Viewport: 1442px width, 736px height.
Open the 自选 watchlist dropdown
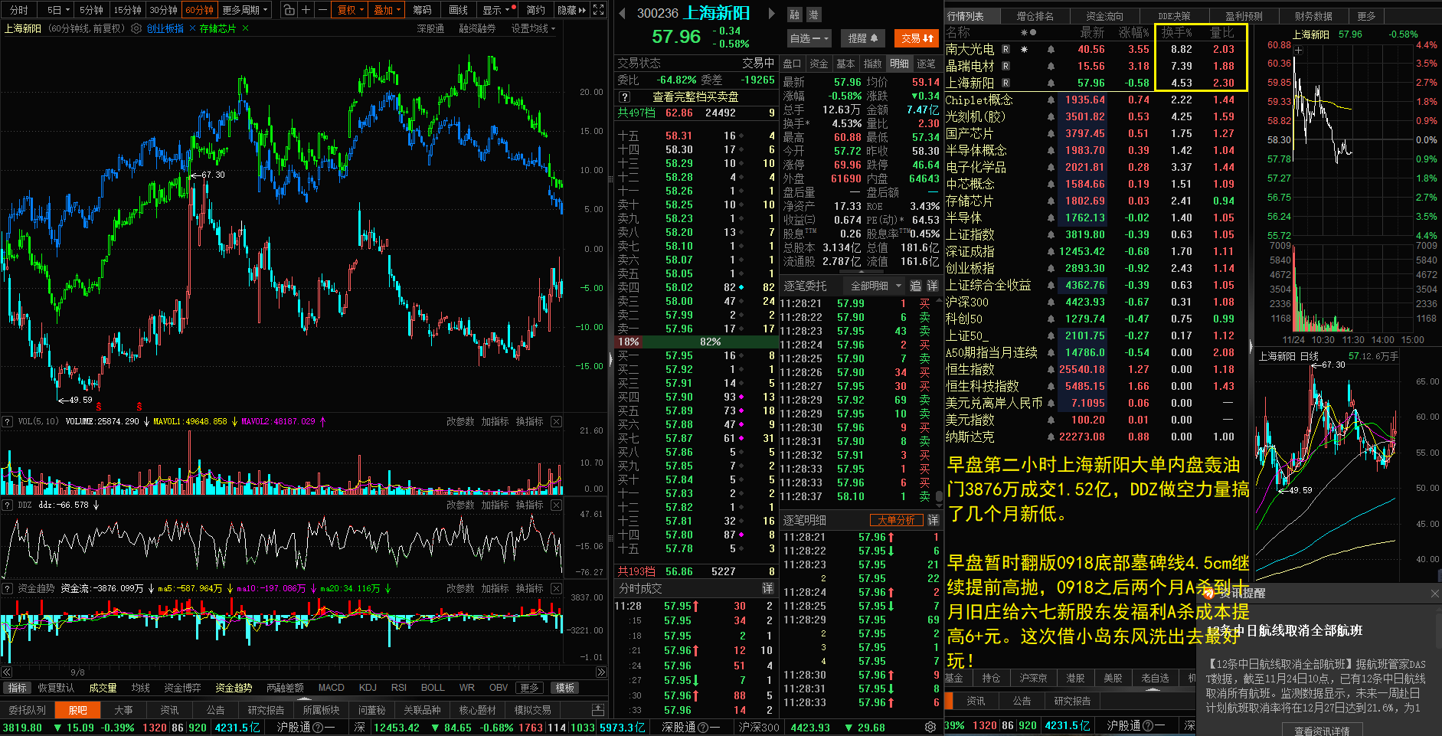[809, 38]
